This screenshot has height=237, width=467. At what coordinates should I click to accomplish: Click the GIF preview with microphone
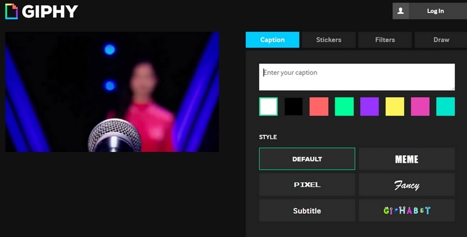point(112,92)
